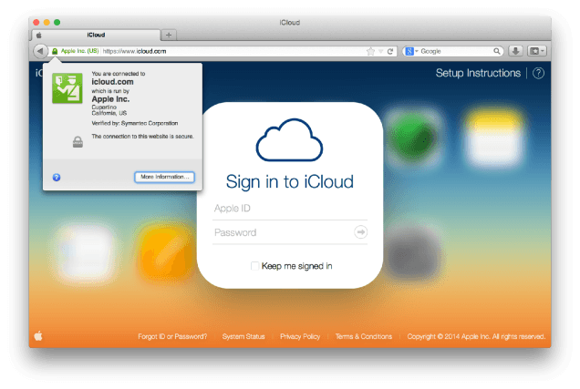This screenshot has height=389, width=580.
Task: Click the magnifier search icon in Google box
Action: point(497,51)
